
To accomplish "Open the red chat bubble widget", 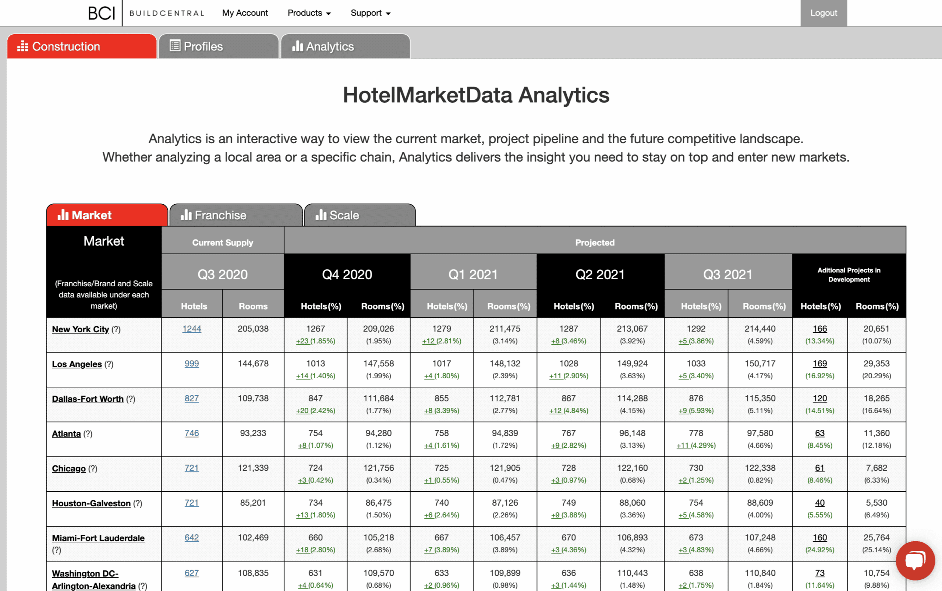I will pos(915,560).
